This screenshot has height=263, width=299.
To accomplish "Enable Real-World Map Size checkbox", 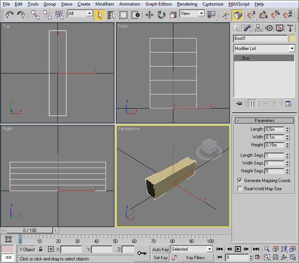I will point(240,189).
